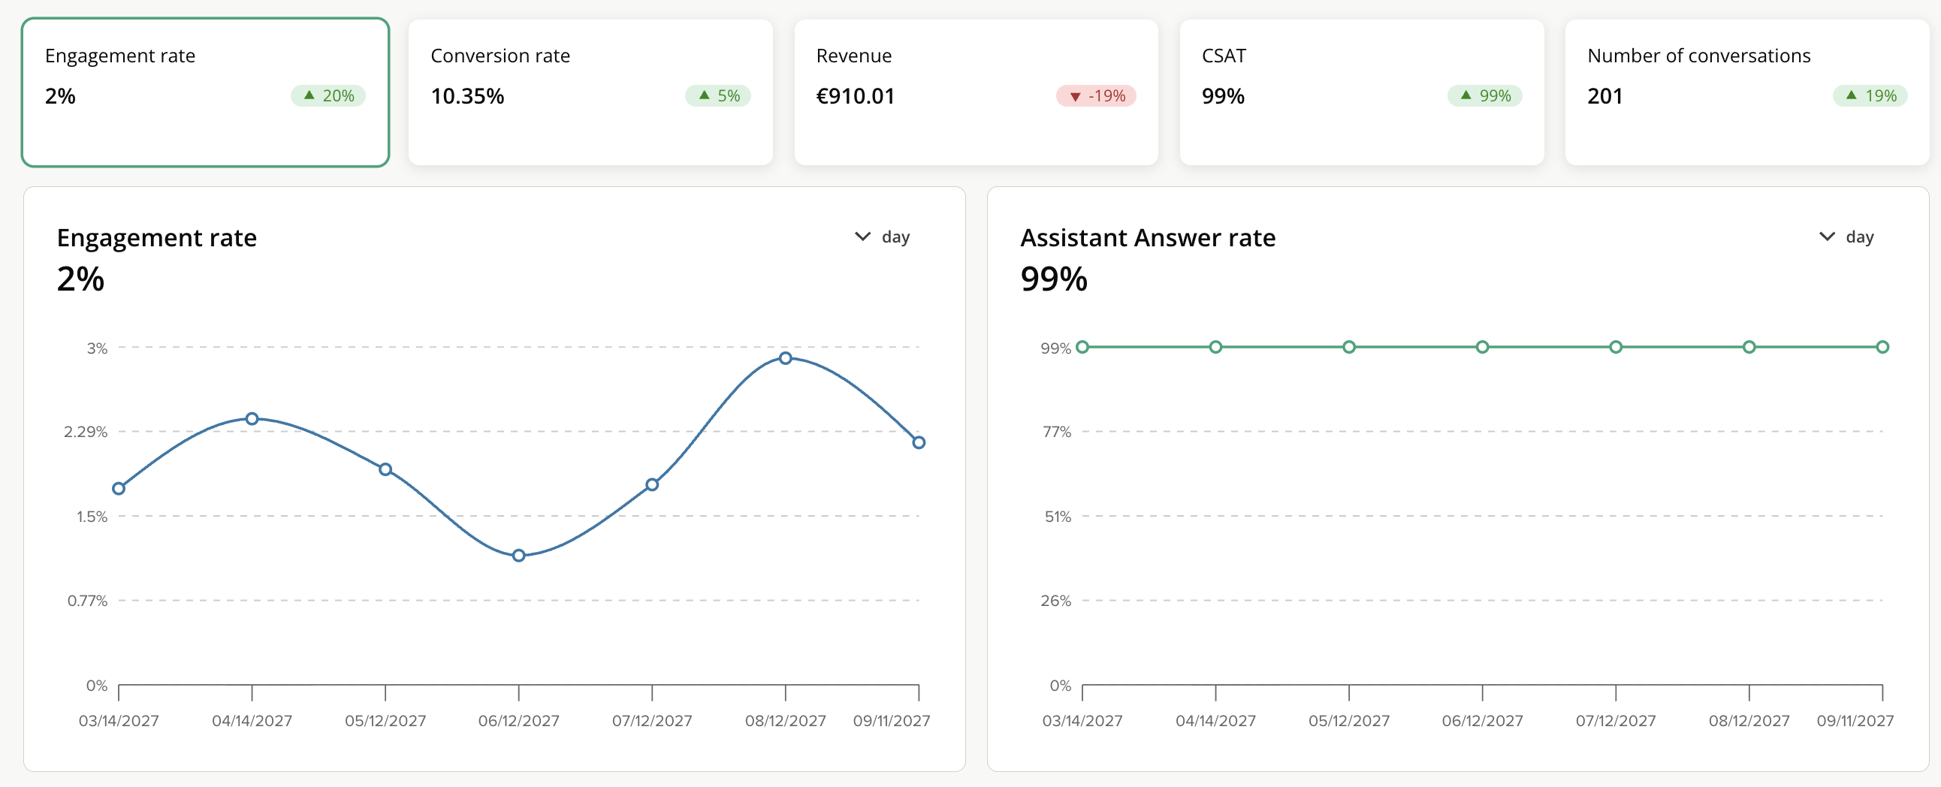Expand the Assistant Answer rate day chevron
This screenshot has width=1941, height=787.
click(x=1827, y=237)
